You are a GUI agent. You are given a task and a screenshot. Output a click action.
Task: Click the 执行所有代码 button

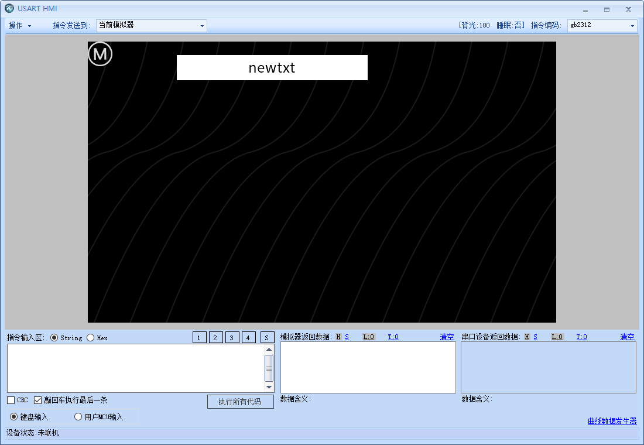pyautogui.click(x=240, y=402)
